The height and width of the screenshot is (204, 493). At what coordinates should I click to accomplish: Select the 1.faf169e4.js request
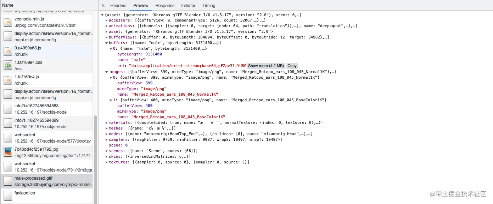(46, 80)
